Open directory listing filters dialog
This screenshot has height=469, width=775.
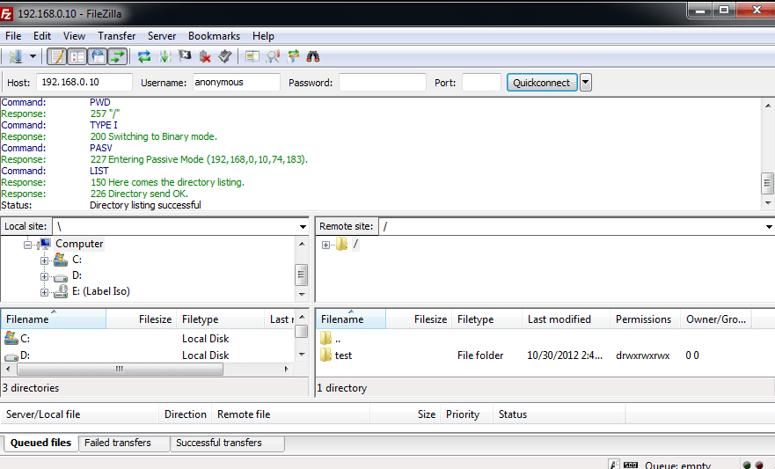(x=252, y=56)
